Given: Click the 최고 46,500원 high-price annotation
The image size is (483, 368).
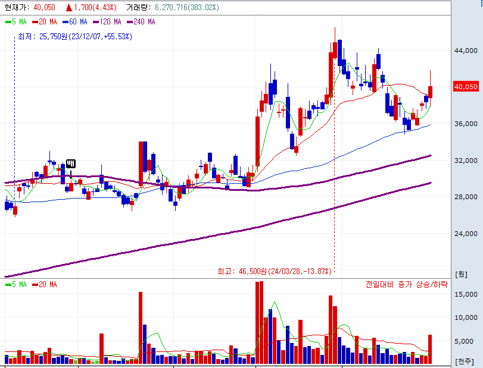Looking at the screenshot, I should pos(274,272).
